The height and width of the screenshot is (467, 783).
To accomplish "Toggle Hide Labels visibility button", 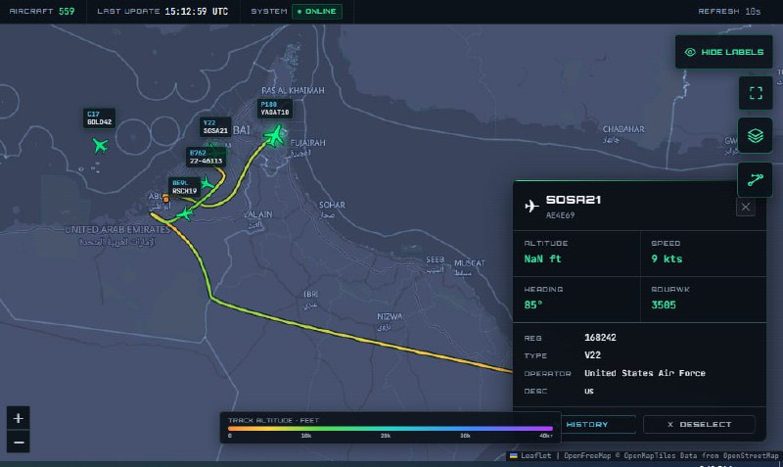I will tap(723, 52).
